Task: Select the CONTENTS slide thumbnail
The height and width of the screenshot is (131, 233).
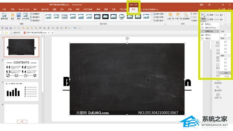Action: pyautogui.click(x=21, y=69)
